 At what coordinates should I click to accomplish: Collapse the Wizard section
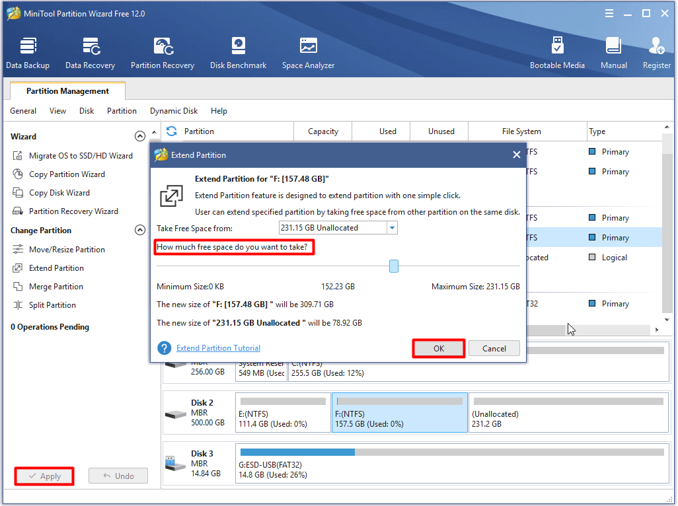[x=139, y=136]
